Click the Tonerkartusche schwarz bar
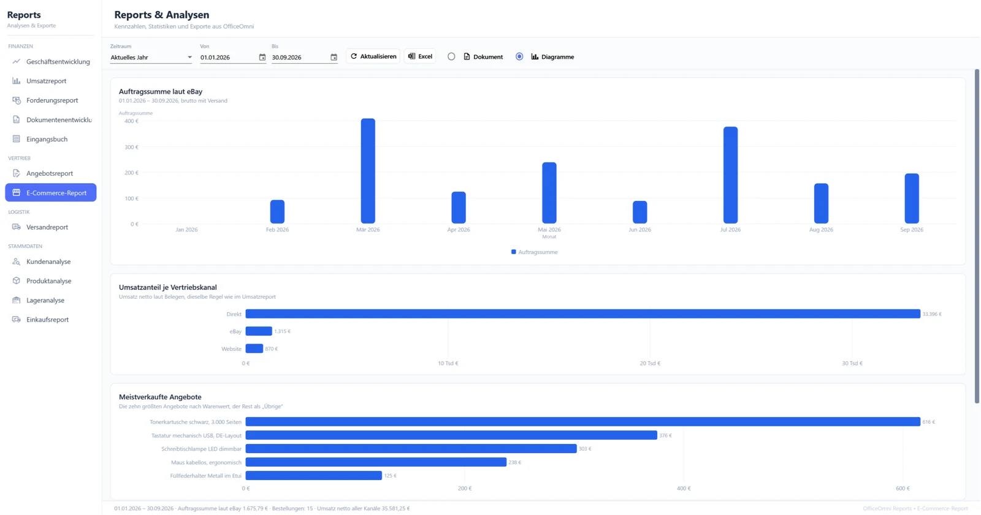Viewport: 981px width, 515px height. click(583, 422)
